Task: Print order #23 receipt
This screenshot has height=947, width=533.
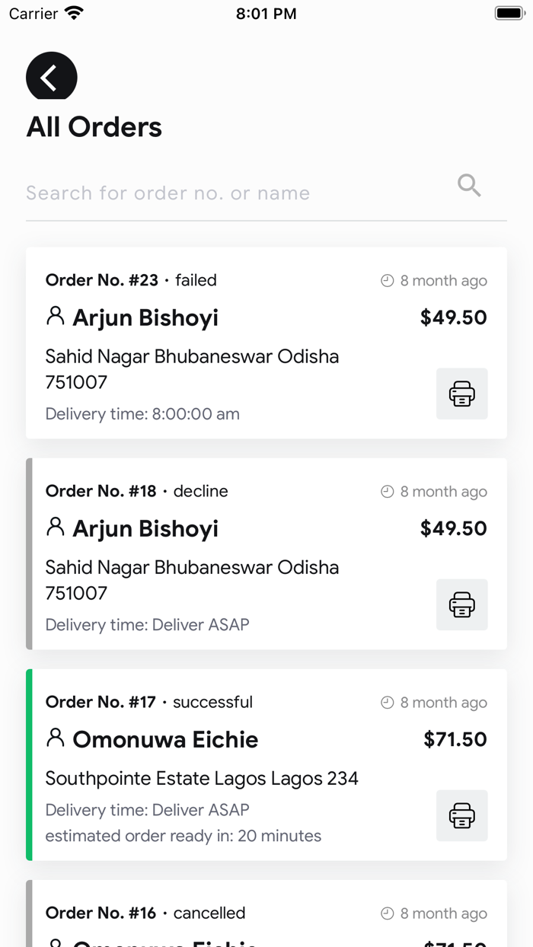Action: pyautogui.click(x=461, y=394)
